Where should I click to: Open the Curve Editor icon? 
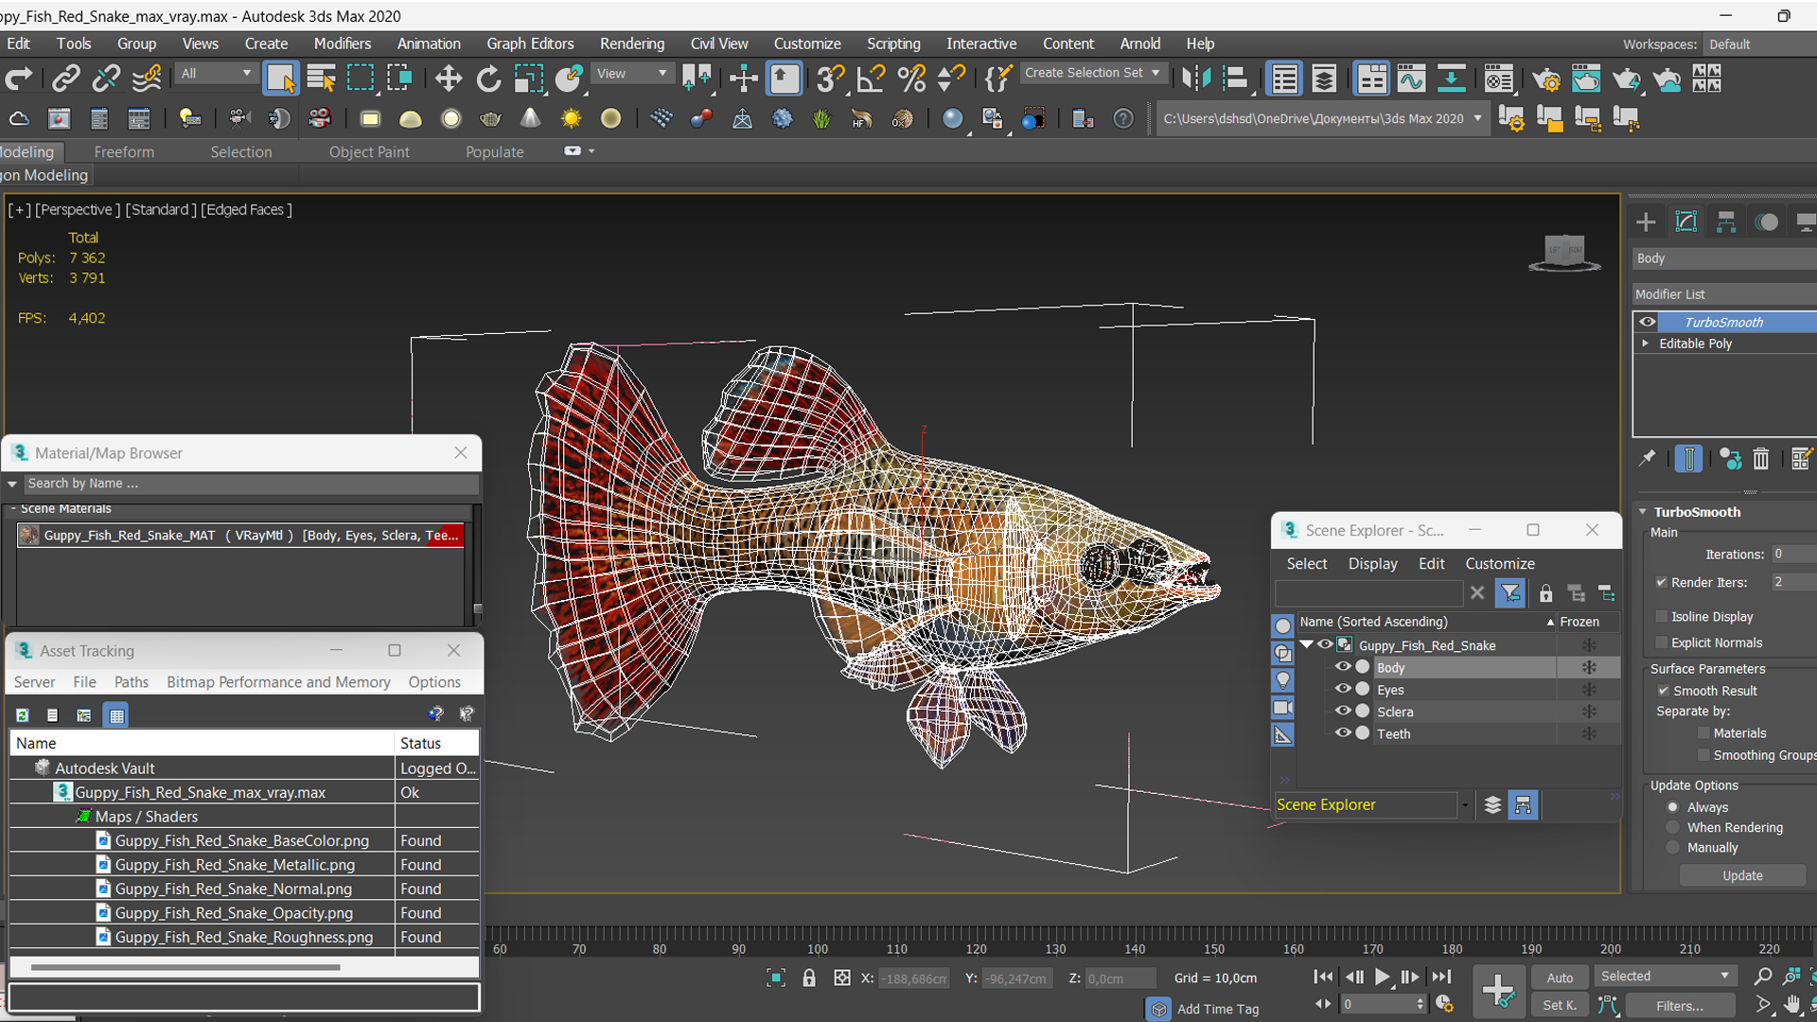click(x=1410, y=79)
